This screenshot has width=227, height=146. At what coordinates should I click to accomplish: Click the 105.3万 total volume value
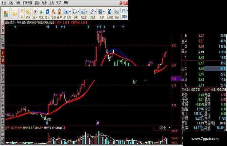[x=199, y=114]
